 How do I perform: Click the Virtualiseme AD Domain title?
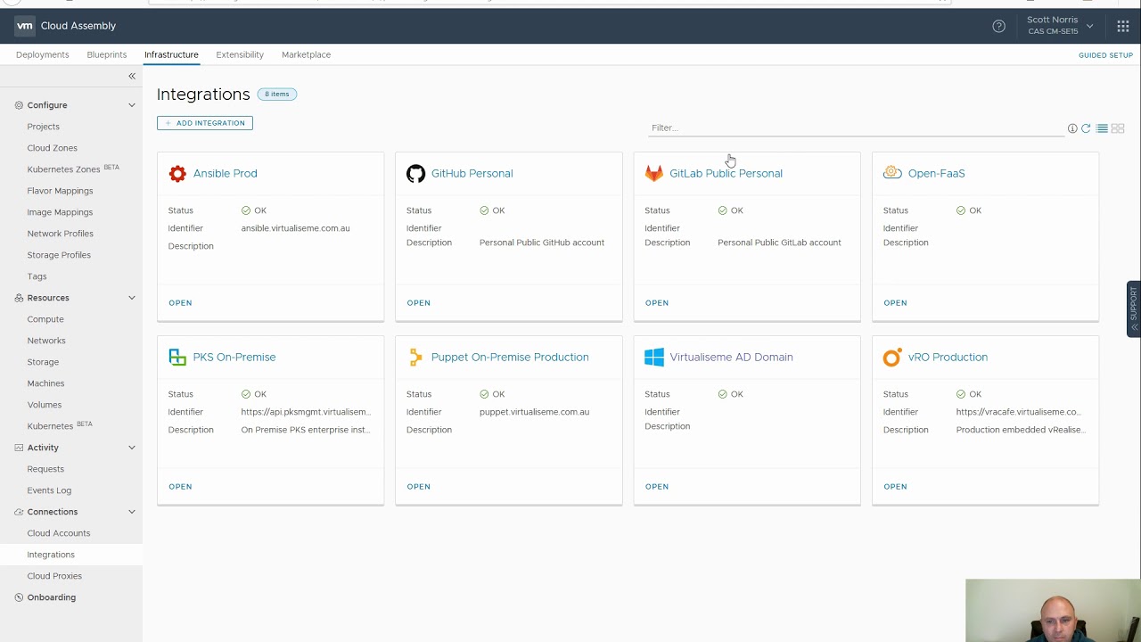731,357
